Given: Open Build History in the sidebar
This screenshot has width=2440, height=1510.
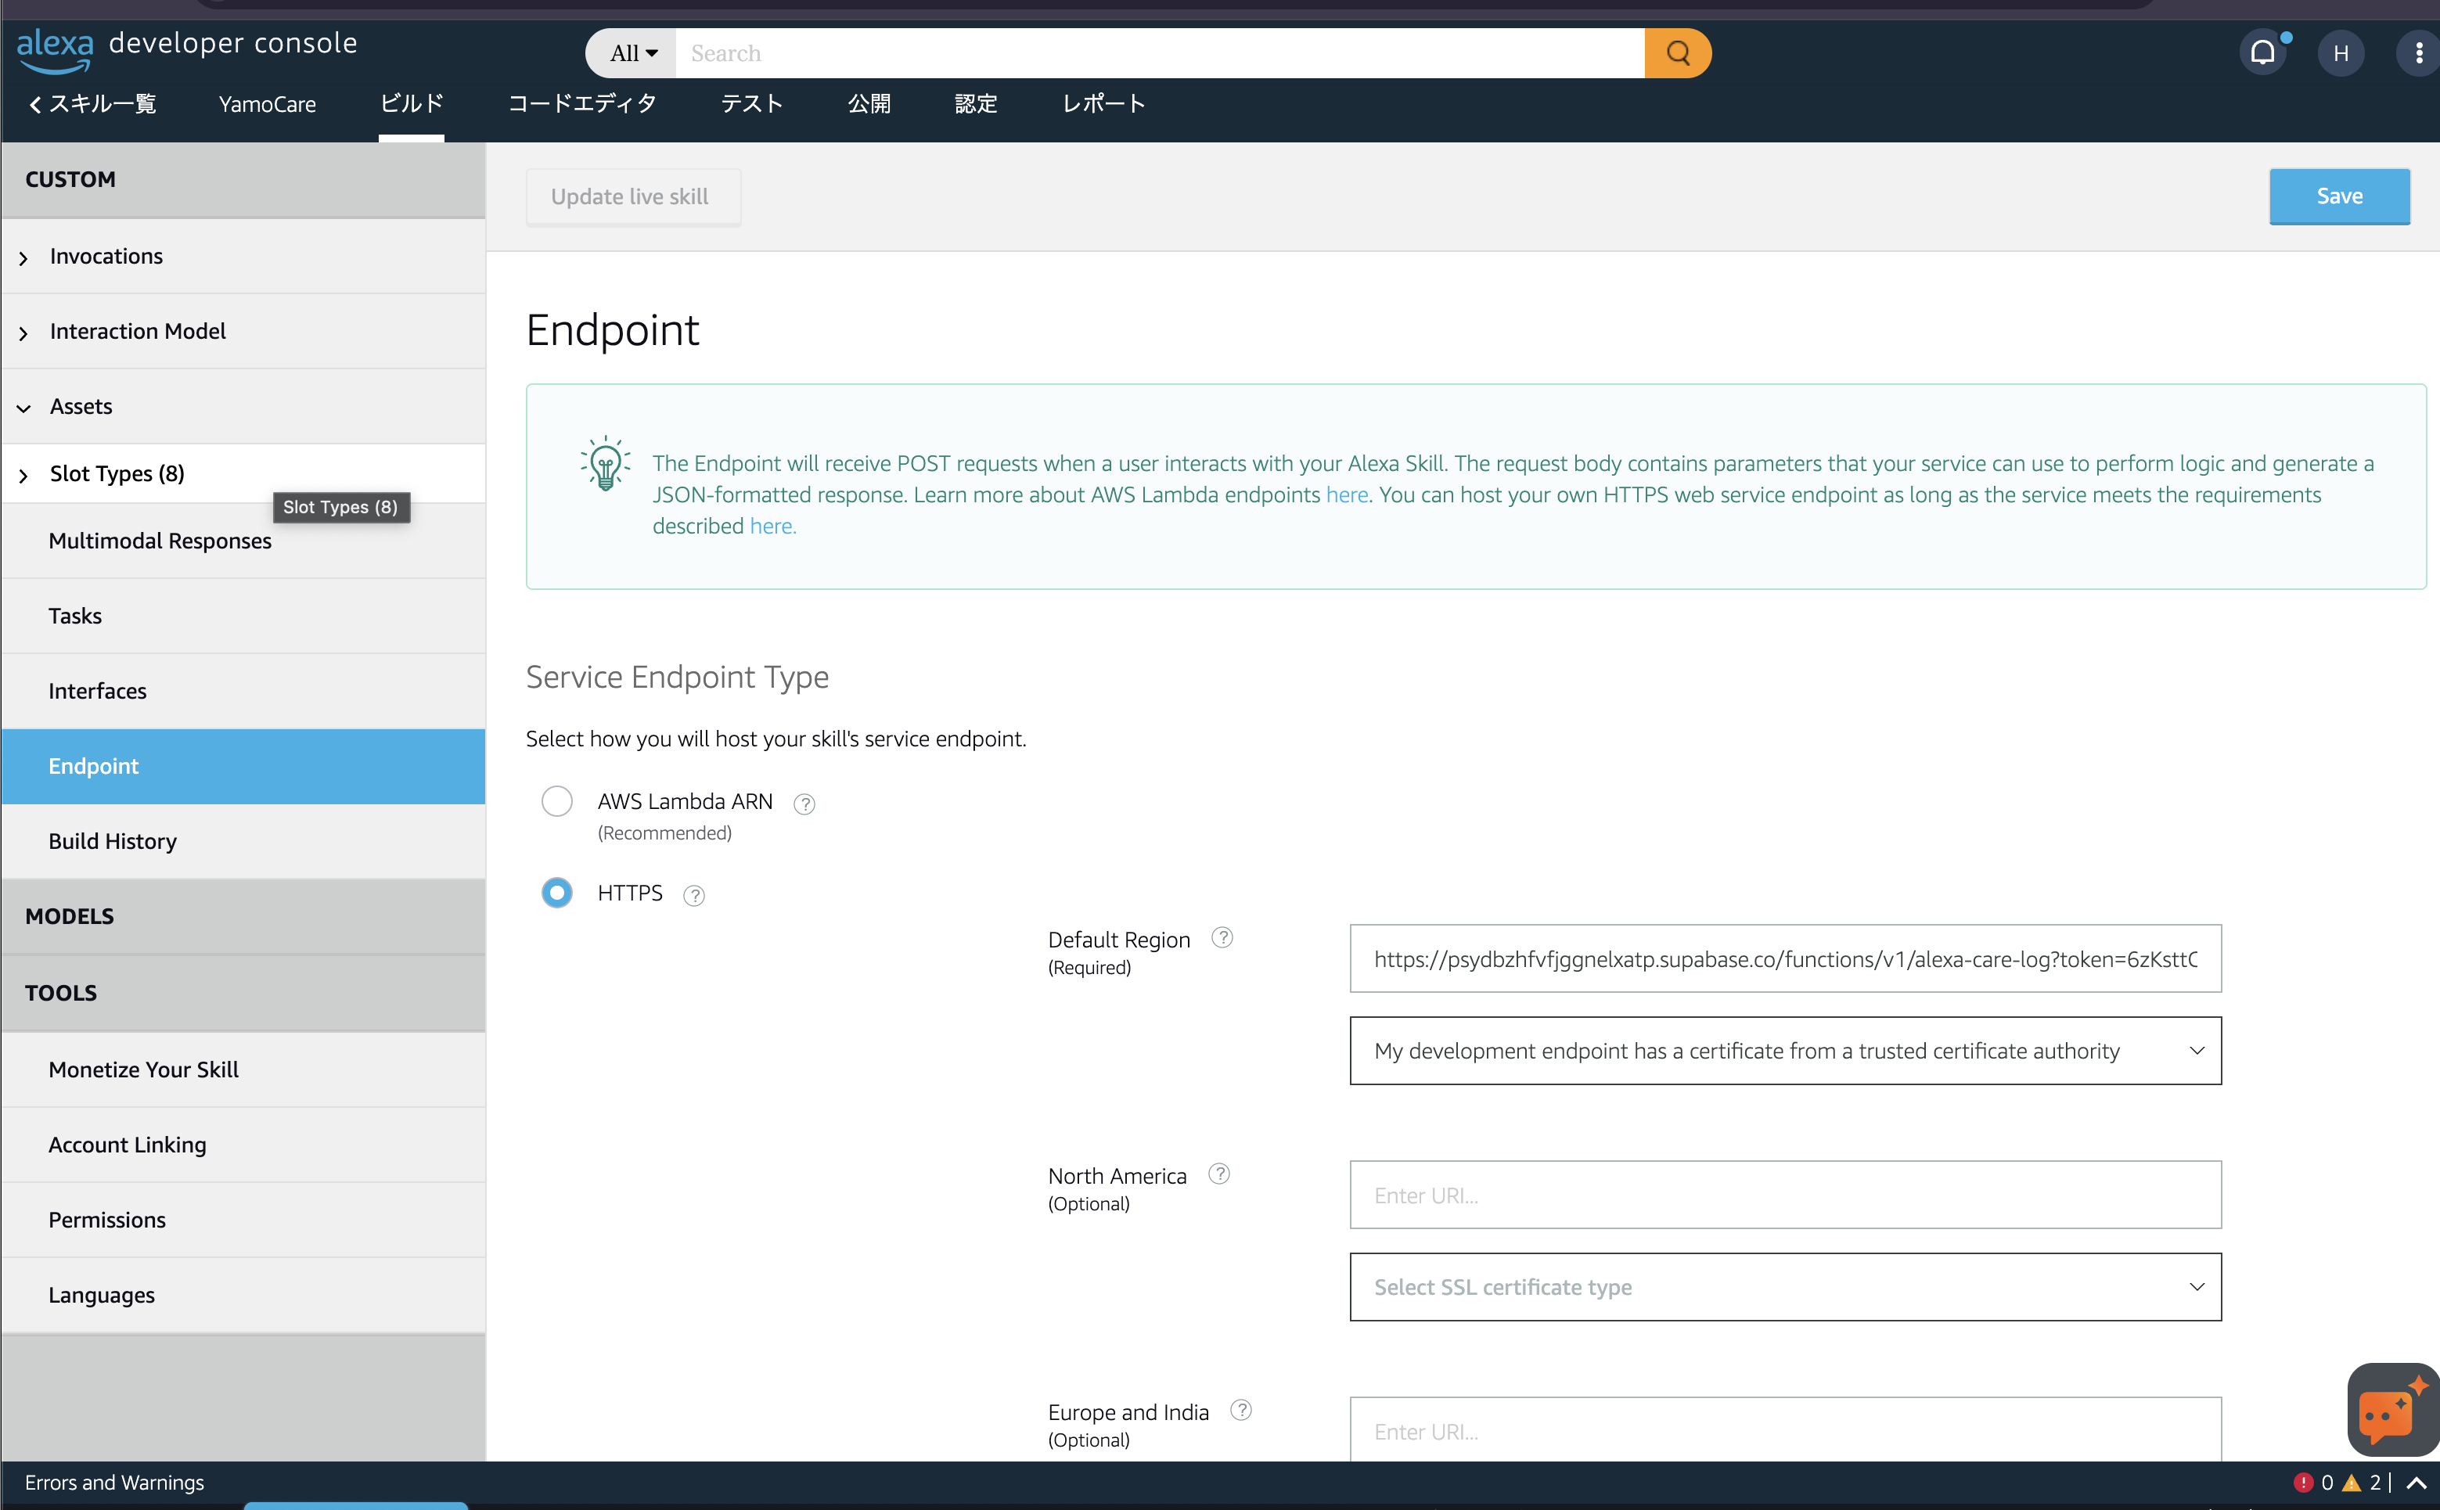Looking at the screenshot, I should pos(243,841).
